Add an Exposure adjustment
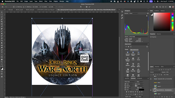 point(128,64)
